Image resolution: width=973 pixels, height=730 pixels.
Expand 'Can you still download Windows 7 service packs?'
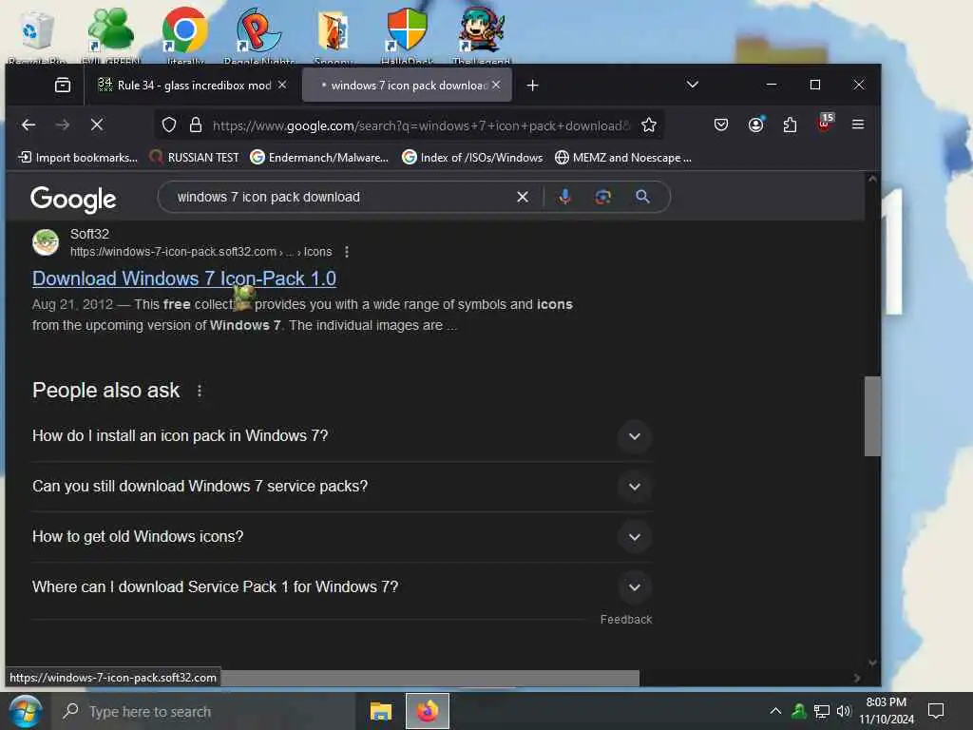click(x=634, y=487)
